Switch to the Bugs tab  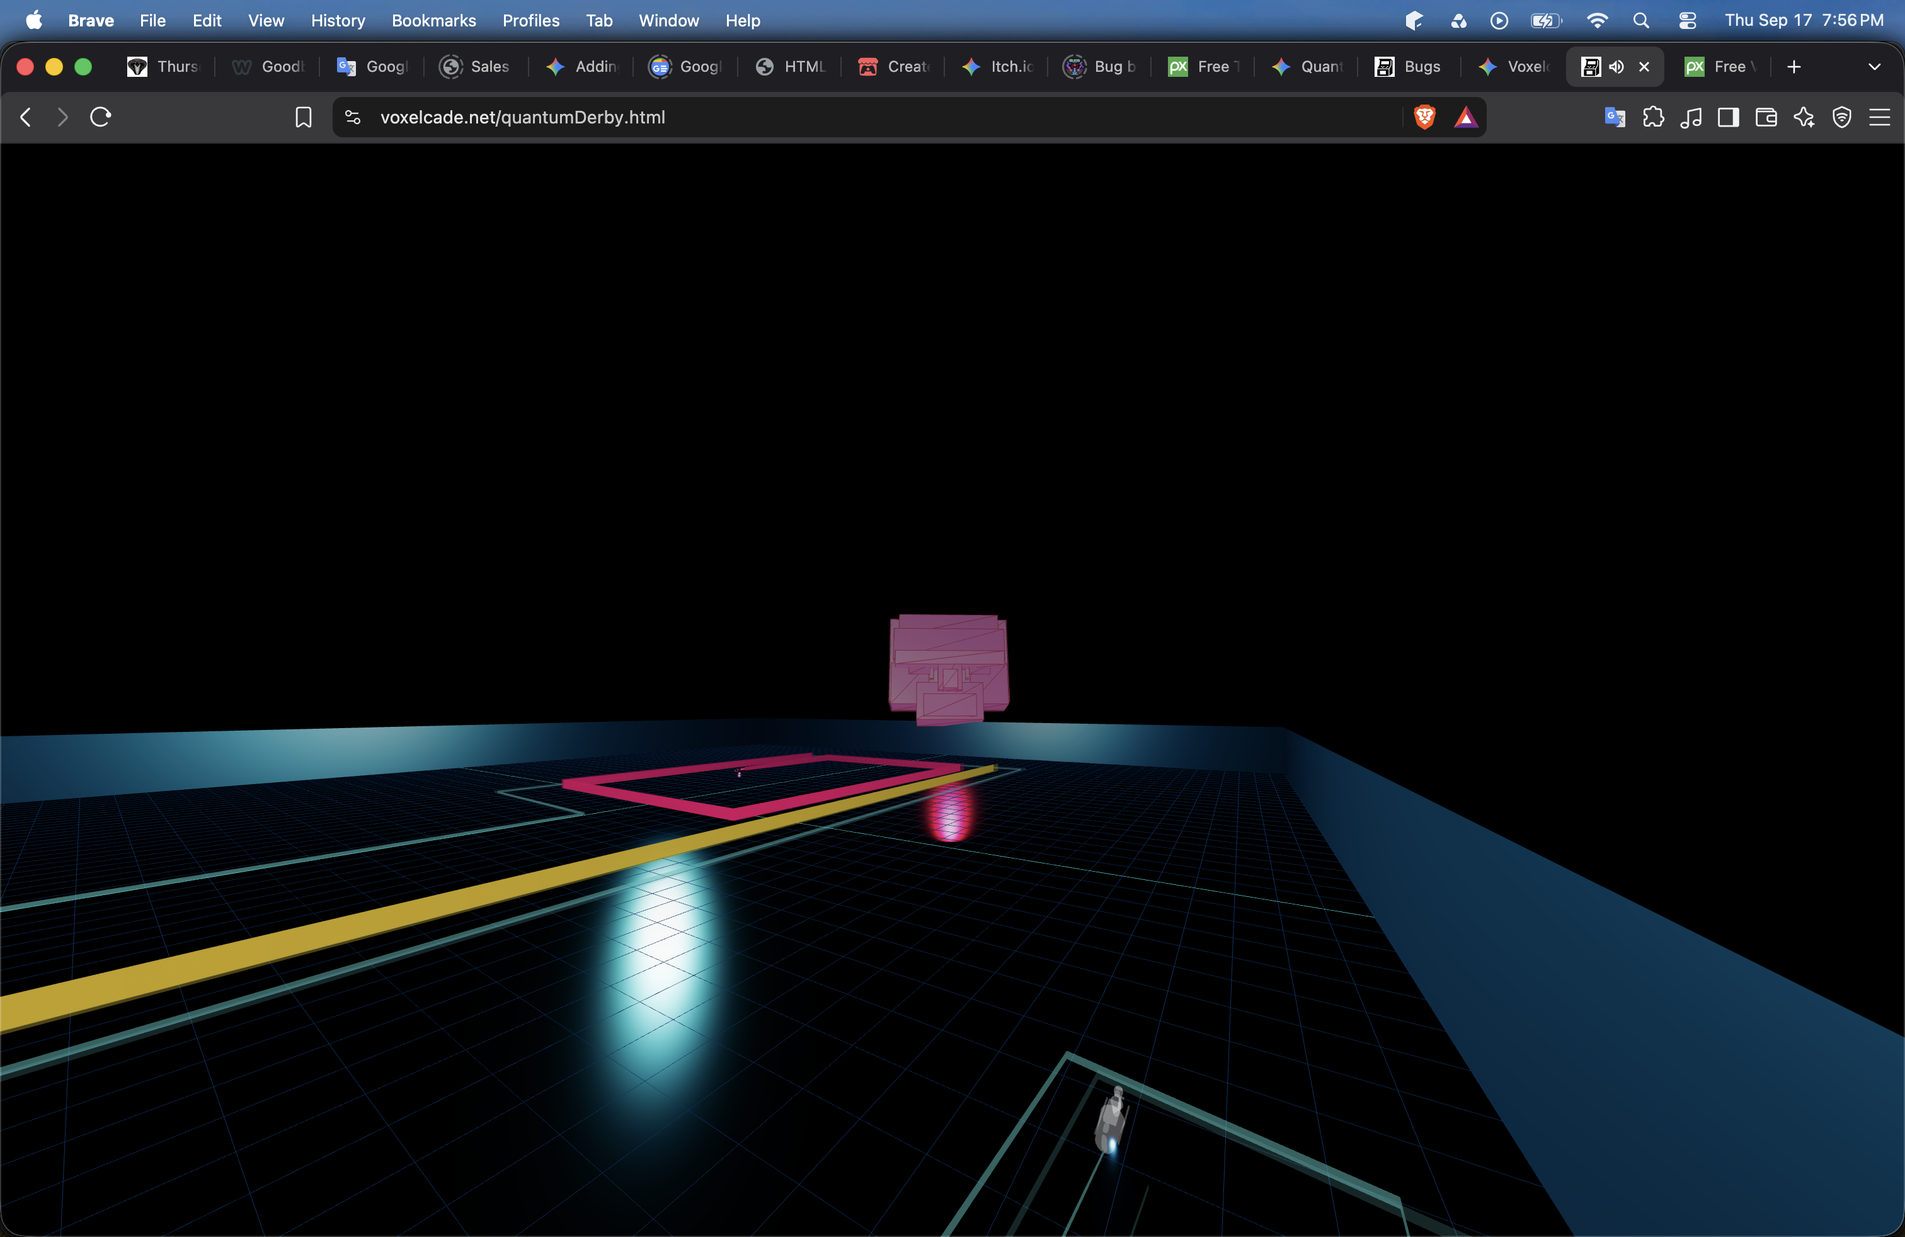(x=1408, y=66)
